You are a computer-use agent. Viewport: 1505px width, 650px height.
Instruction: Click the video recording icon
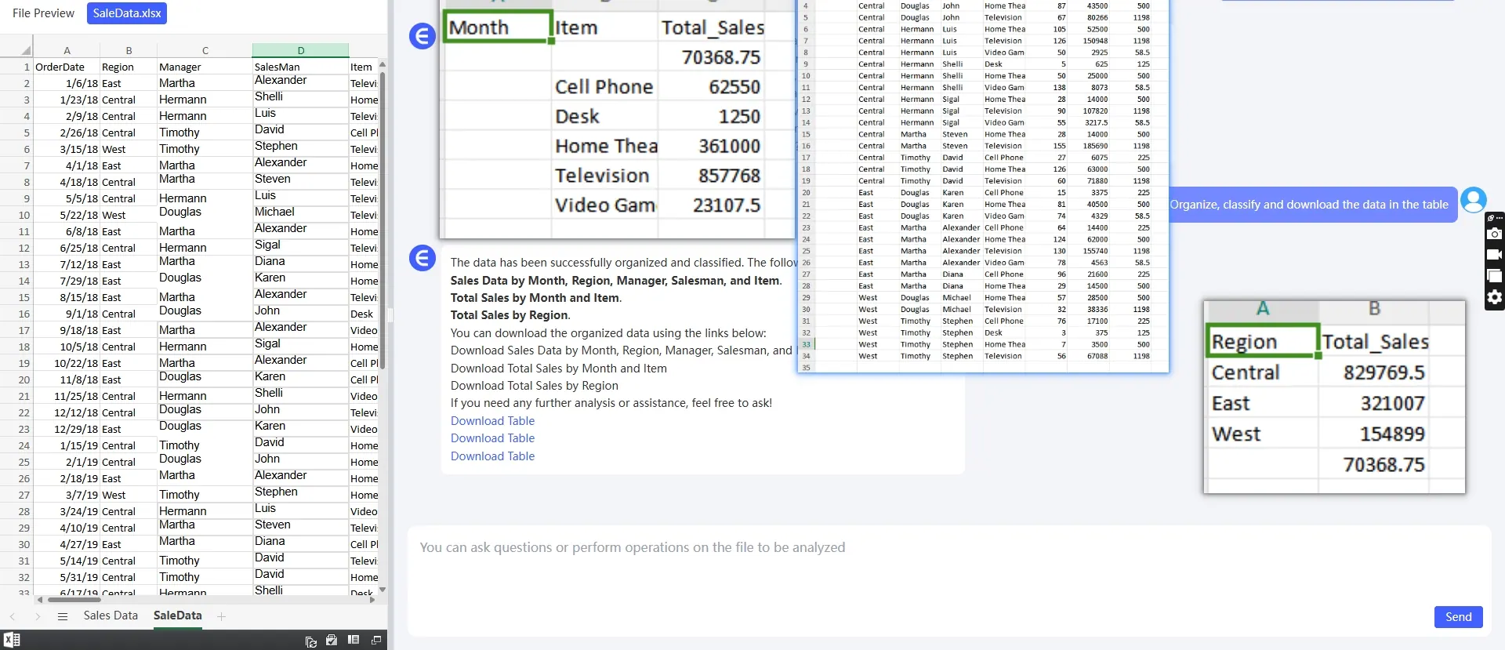click(x=1494, y=255)
